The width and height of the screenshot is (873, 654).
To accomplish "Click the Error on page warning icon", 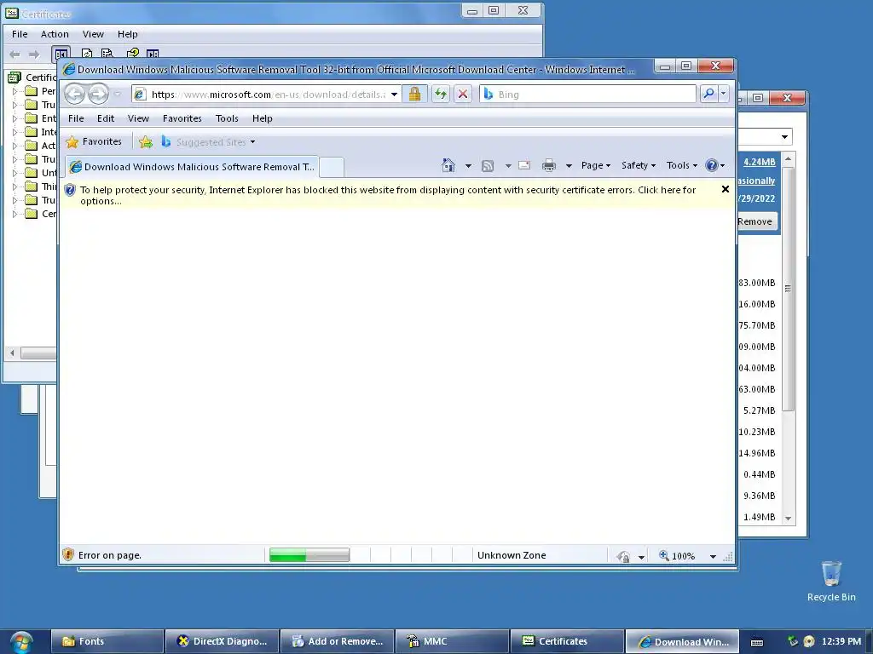I will (68, 554).
